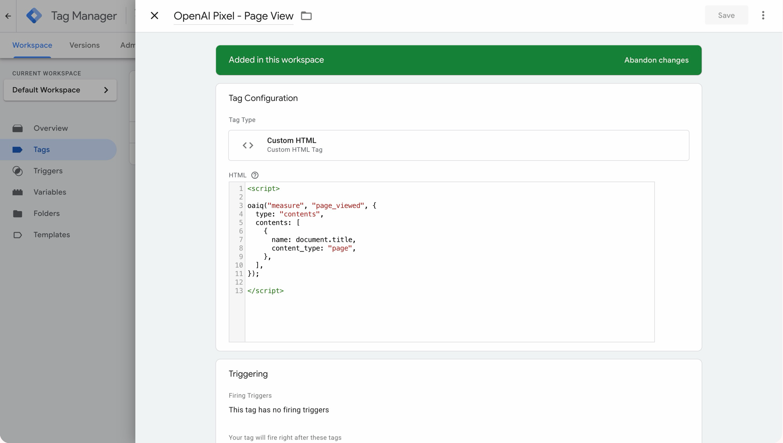Click the Templates sidebar icon

(x=18, y=235)
